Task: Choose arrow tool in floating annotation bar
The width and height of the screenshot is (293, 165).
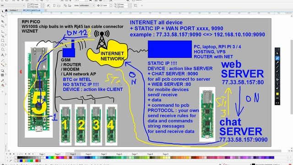Action: pyautogui.click(x=277, y=71)
